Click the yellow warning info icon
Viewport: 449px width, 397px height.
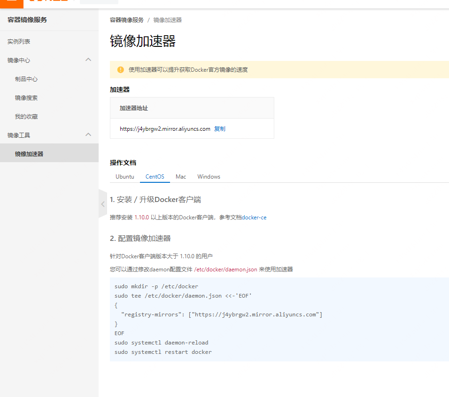(121, 70)
